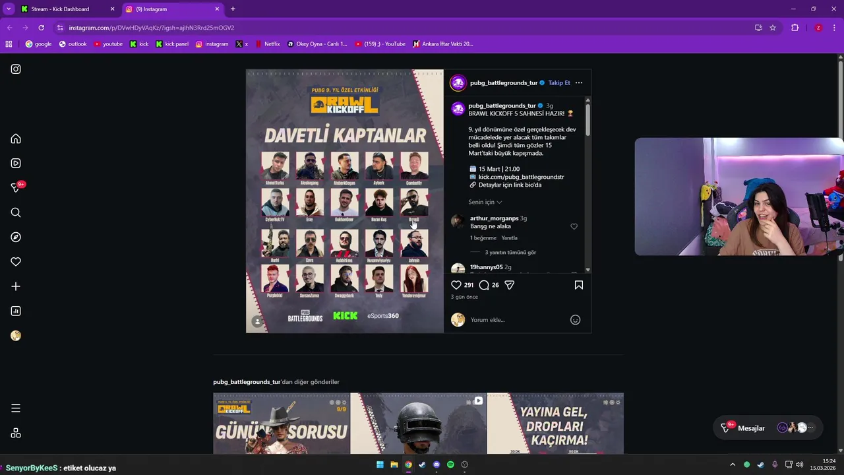Open profile avatar in sidebar

point(16,336)
